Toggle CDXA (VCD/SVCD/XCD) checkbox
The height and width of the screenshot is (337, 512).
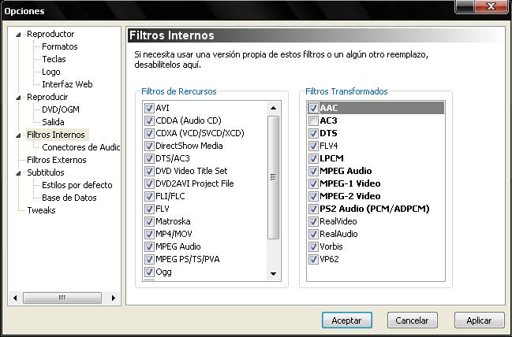click(x=149, y=133)
